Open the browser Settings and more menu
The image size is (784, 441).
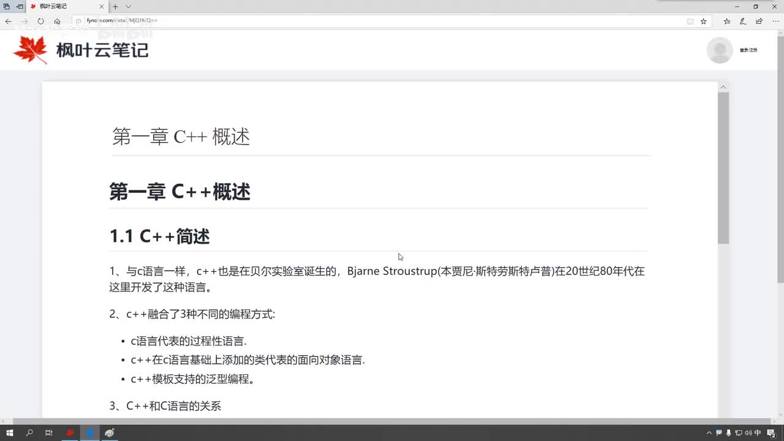click(775, 21)
